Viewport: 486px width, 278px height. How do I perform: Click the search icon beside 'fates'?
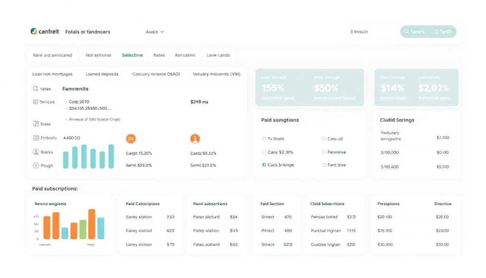tap(36, 89)
